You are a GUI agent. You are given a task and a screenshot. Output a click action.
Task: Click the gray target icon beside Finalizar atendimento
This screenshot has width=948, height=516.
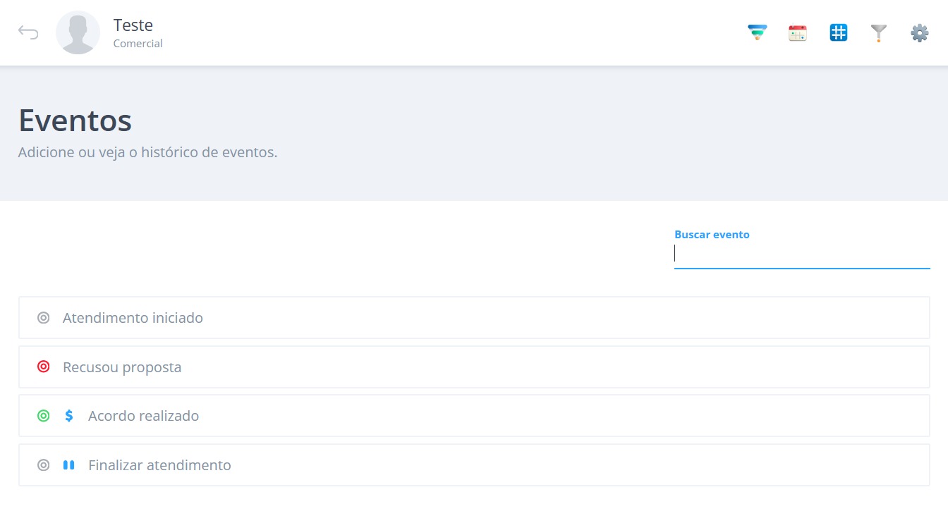44,465
